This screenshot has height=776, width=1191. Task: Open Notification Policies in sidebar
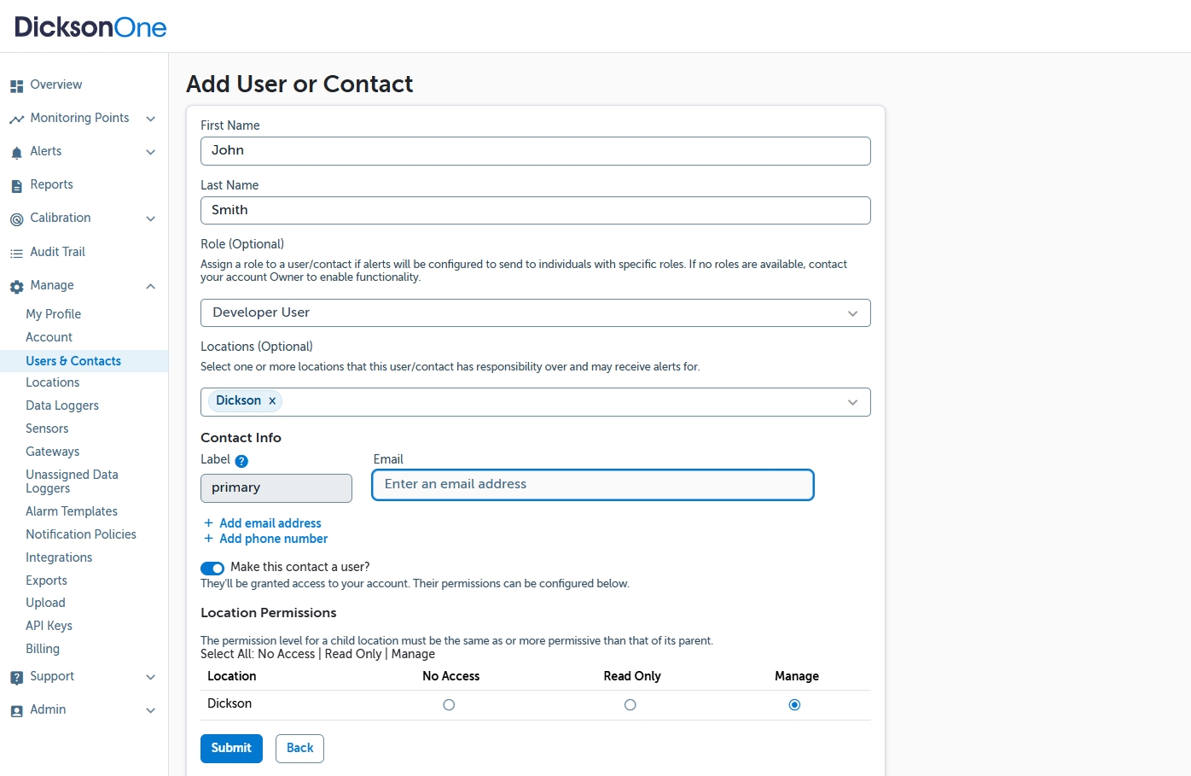point(81,534)
